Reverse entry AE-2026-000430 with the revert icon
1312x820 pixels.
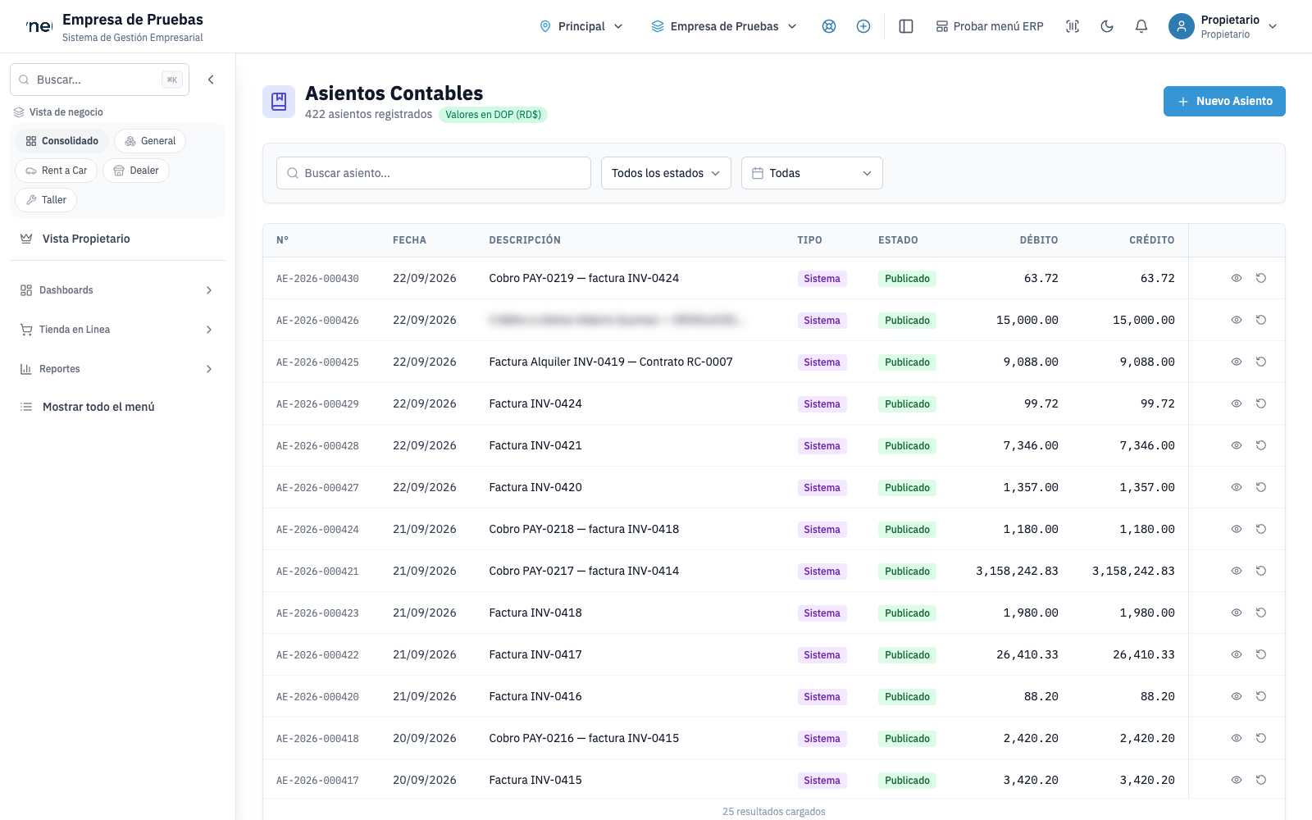click(x=1261, y=278)
